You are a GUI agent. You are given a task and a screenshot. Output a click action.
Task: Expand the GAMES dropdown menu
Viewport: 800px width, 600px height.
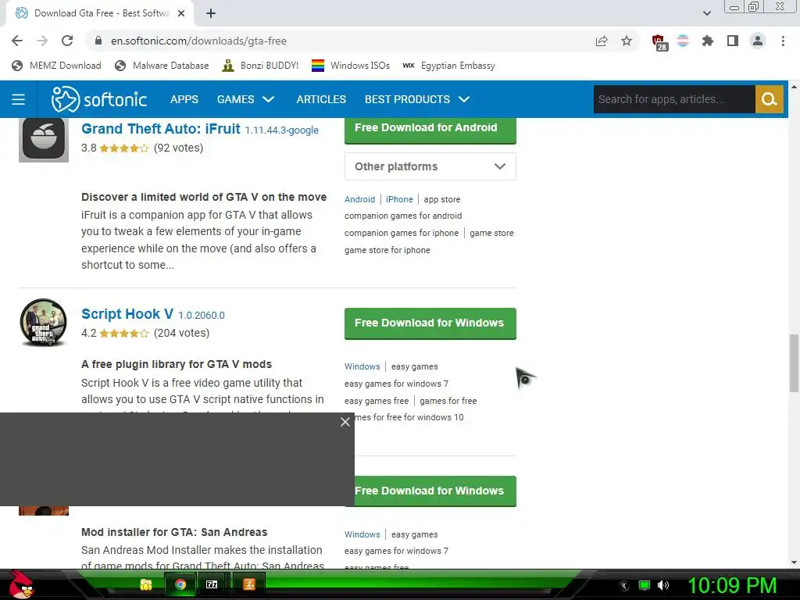coord(245,99)
